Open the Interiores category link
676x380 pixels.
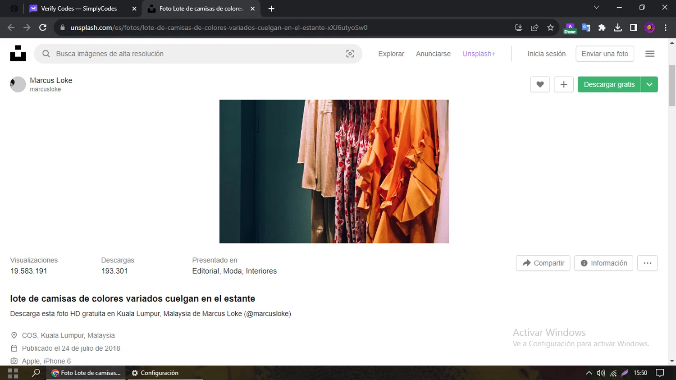pos(261,271)
